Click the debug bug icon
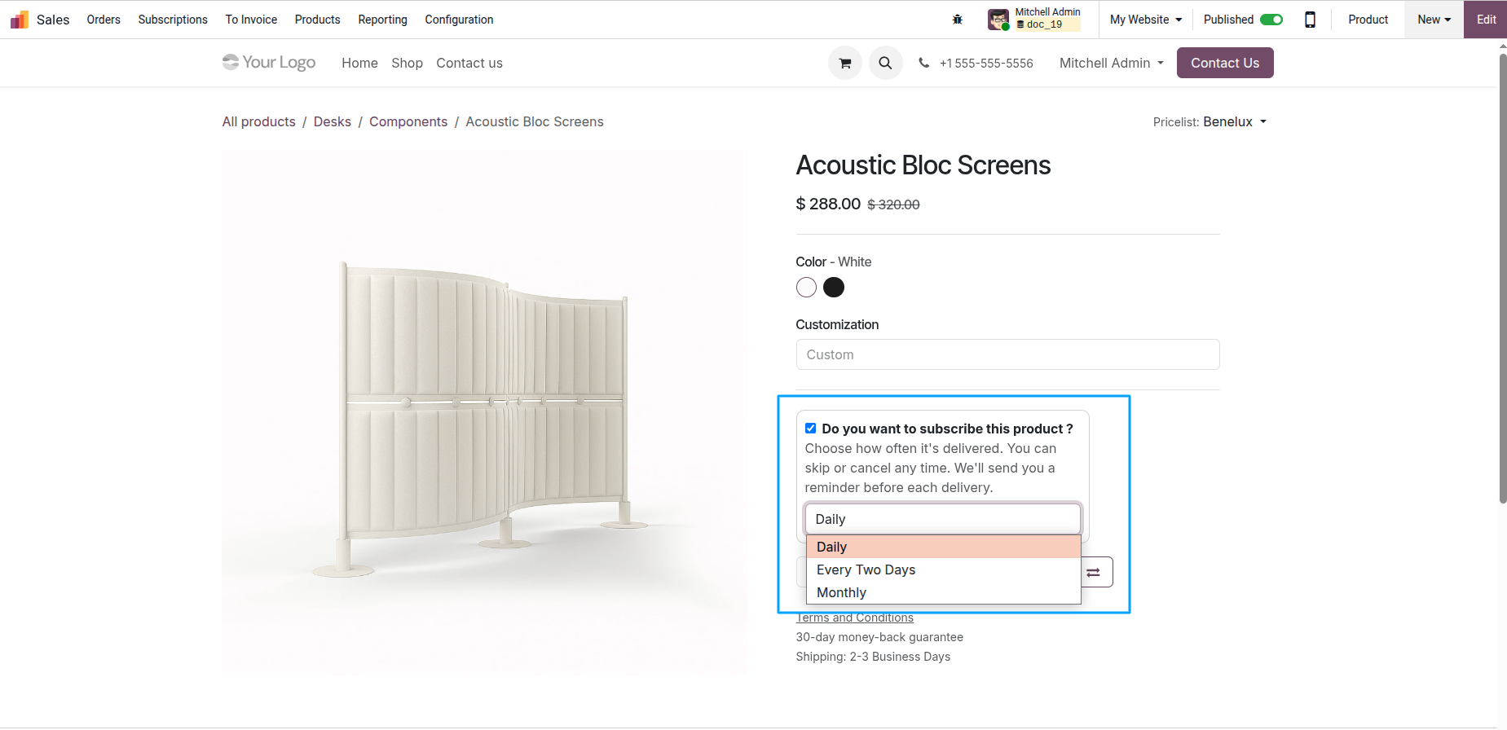This screenshot has width=1507, height=730. tap(958, 20)
